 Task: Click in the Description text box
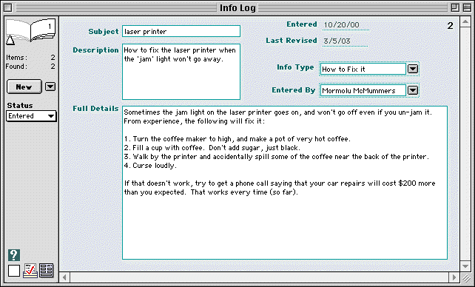[181, 72]
